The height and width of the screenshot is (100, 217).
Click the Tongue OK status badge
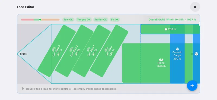tap(84, 20)
